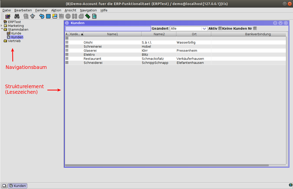Viewport: 293px width, 189px height.
Task: Sort by the Name1 column header
Action: point(112,34)
